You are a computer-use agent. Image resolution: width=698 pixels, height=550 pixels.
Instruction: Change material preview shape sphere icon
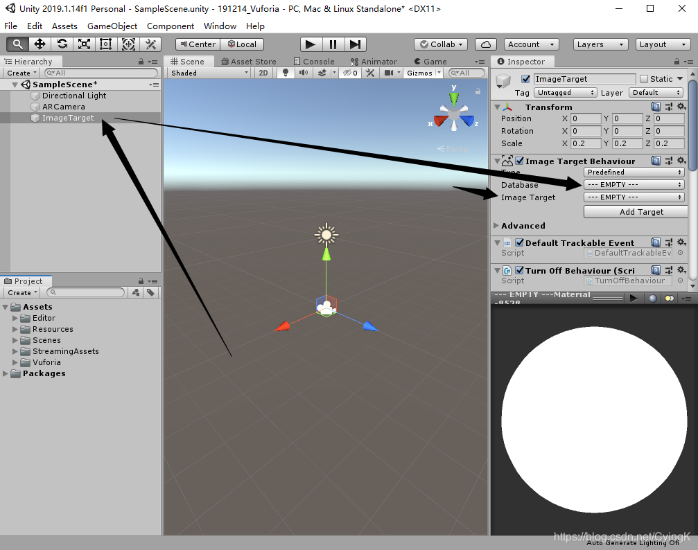pyautogui.click(x=652, y=298)
